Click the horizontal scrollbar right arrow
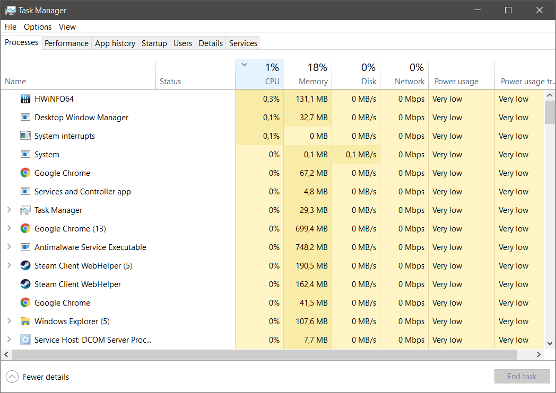Image resolution: width=556 pixels, height=393 pixels. pyautogui.click(x=538, y=354)
